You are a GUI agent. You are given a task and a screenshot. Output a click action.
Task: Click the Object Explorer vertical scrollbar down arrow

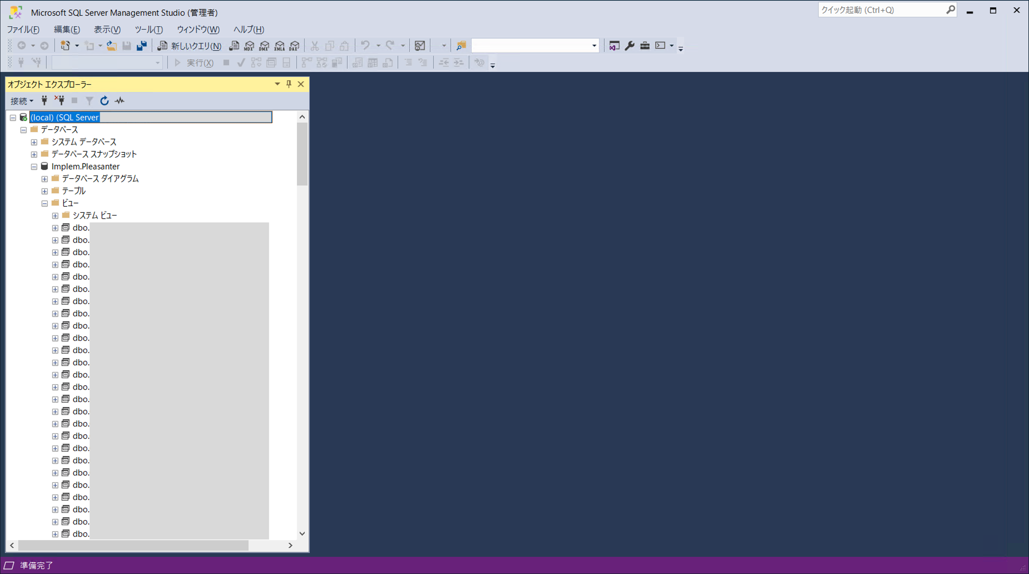click(x=302, y=533)
